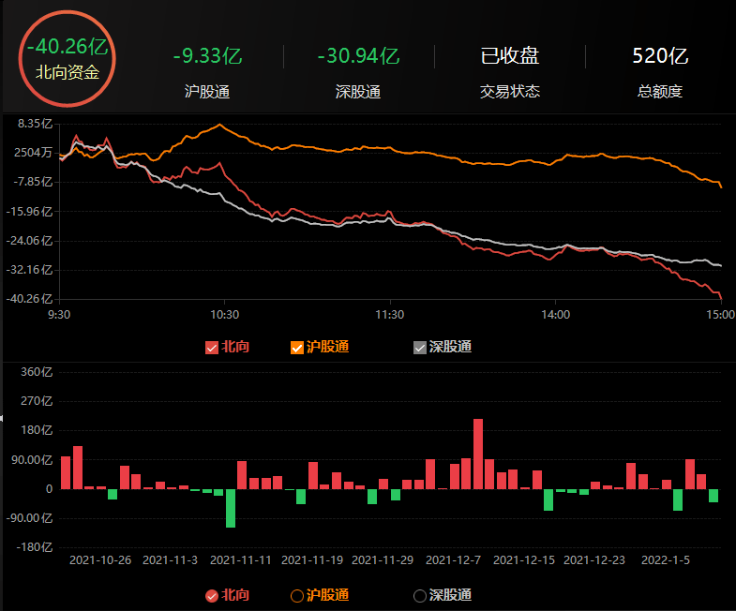Click the 2022-1-5 date label
This screenshot has height=611, width=736.
666,560
